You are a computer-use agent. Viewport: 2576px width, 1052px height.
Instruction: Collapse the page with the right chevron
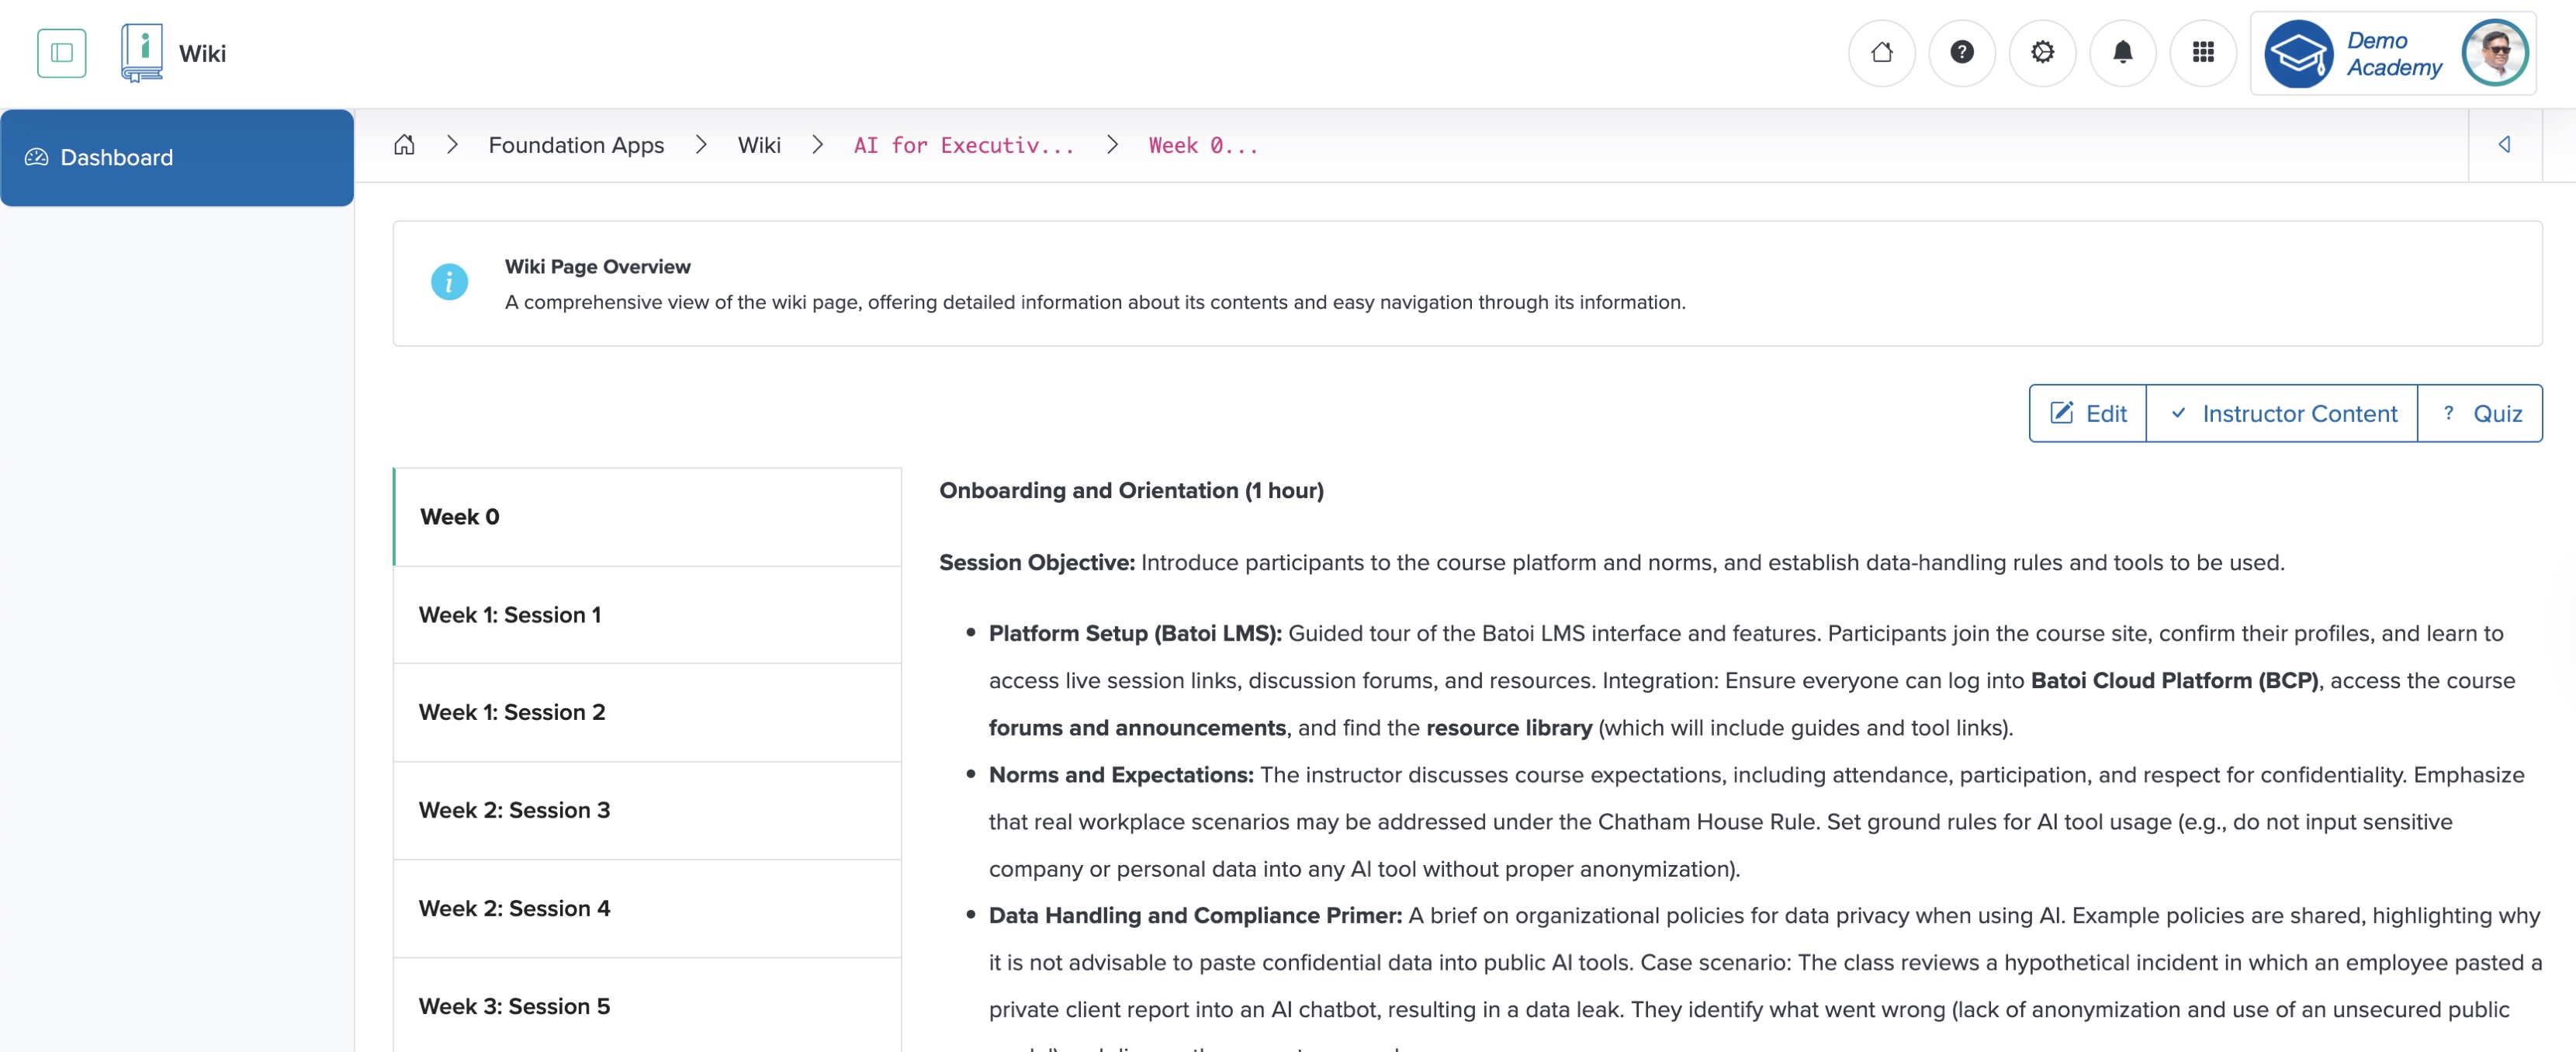pyautogui.click(x=2505, y=144)
